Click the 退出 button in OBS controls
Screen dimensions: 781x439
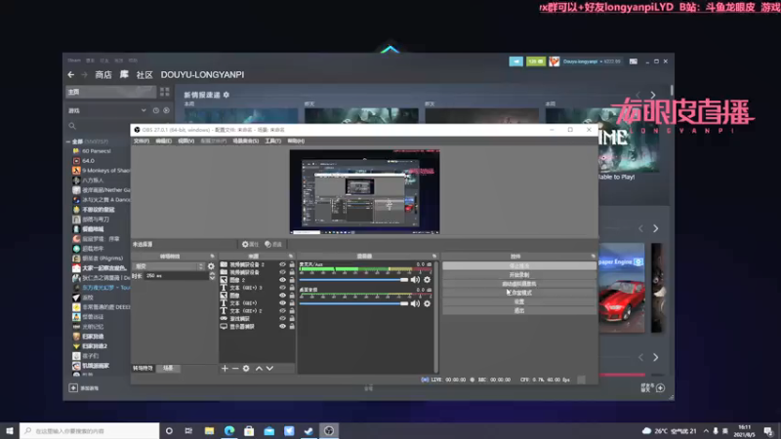pyautogui.click(x=519, y=310)
